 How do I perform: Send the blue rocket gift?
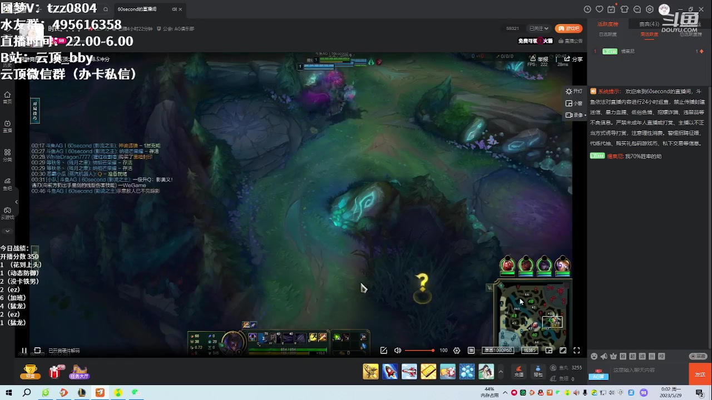[x=390, y=371]
